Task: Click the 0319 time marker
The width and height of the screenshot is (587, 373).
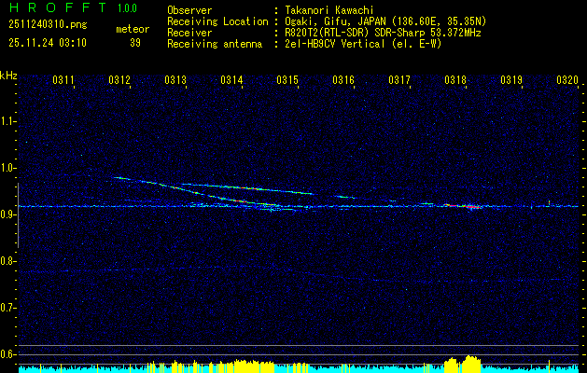Action: (511, 80)
